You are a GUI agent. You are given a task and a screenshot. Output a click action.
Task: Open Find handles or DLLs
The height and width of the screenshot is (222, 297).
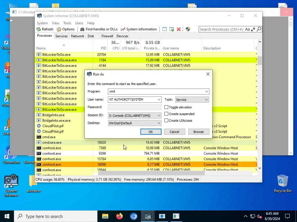[99, 29]
